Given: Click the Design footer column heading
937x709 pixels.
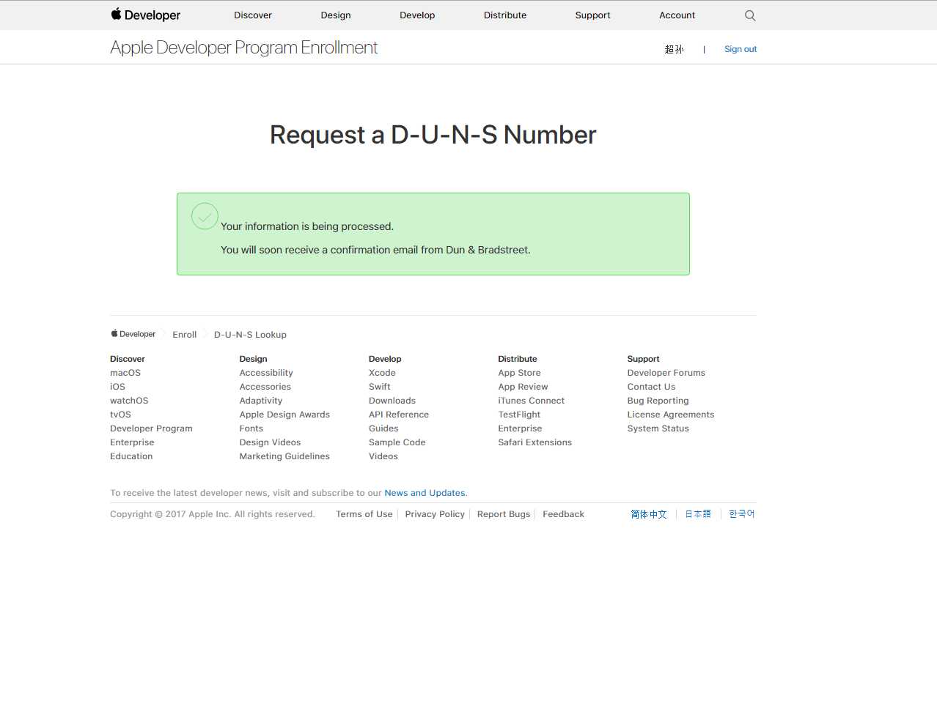Looking at the screenshot, I should [x=253, y=359].
